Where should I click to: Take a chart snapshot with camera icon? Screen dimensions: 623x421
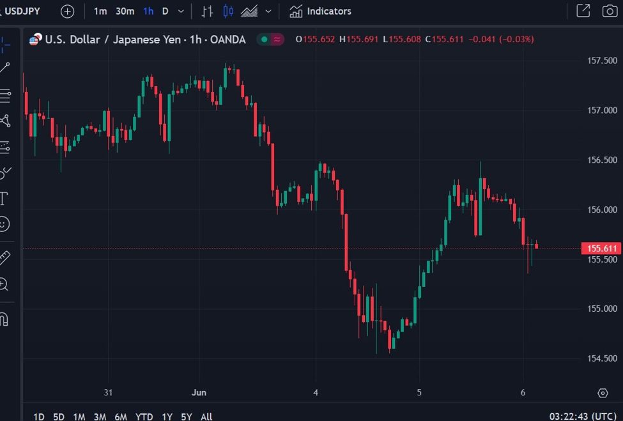pyautogui.click(x=610, y=11)
